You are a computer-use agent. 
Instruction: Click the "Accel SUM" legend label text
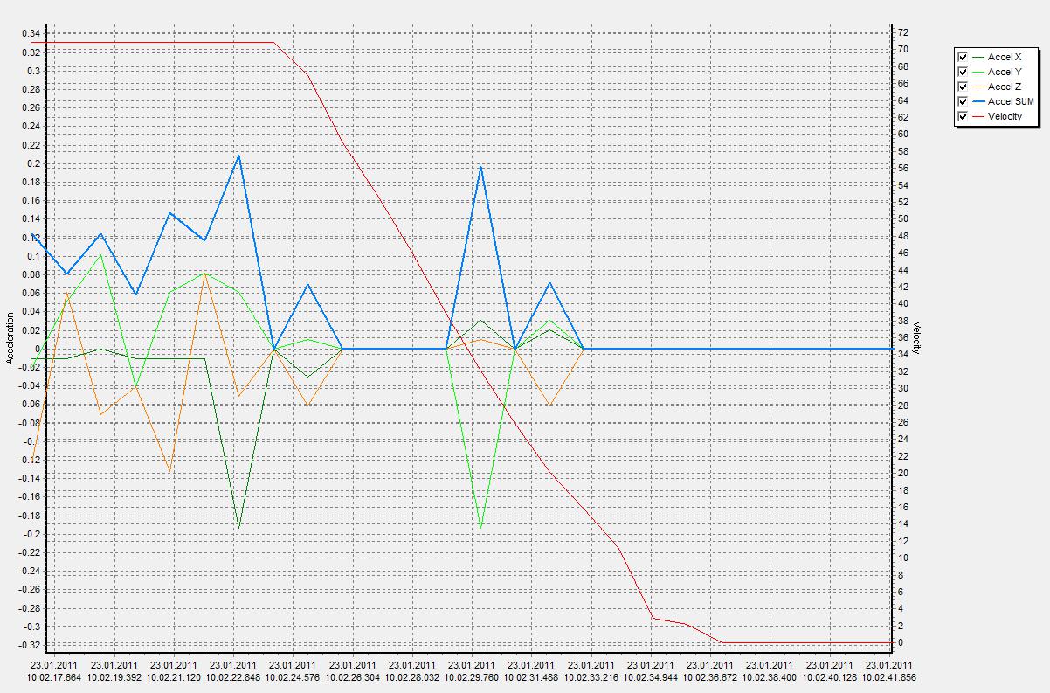1011,101
